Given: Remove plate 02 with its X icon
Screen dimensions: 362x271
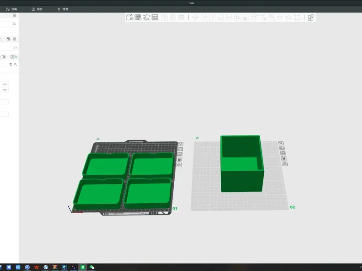Looking at the screenshot, I should tap(281, 143).
